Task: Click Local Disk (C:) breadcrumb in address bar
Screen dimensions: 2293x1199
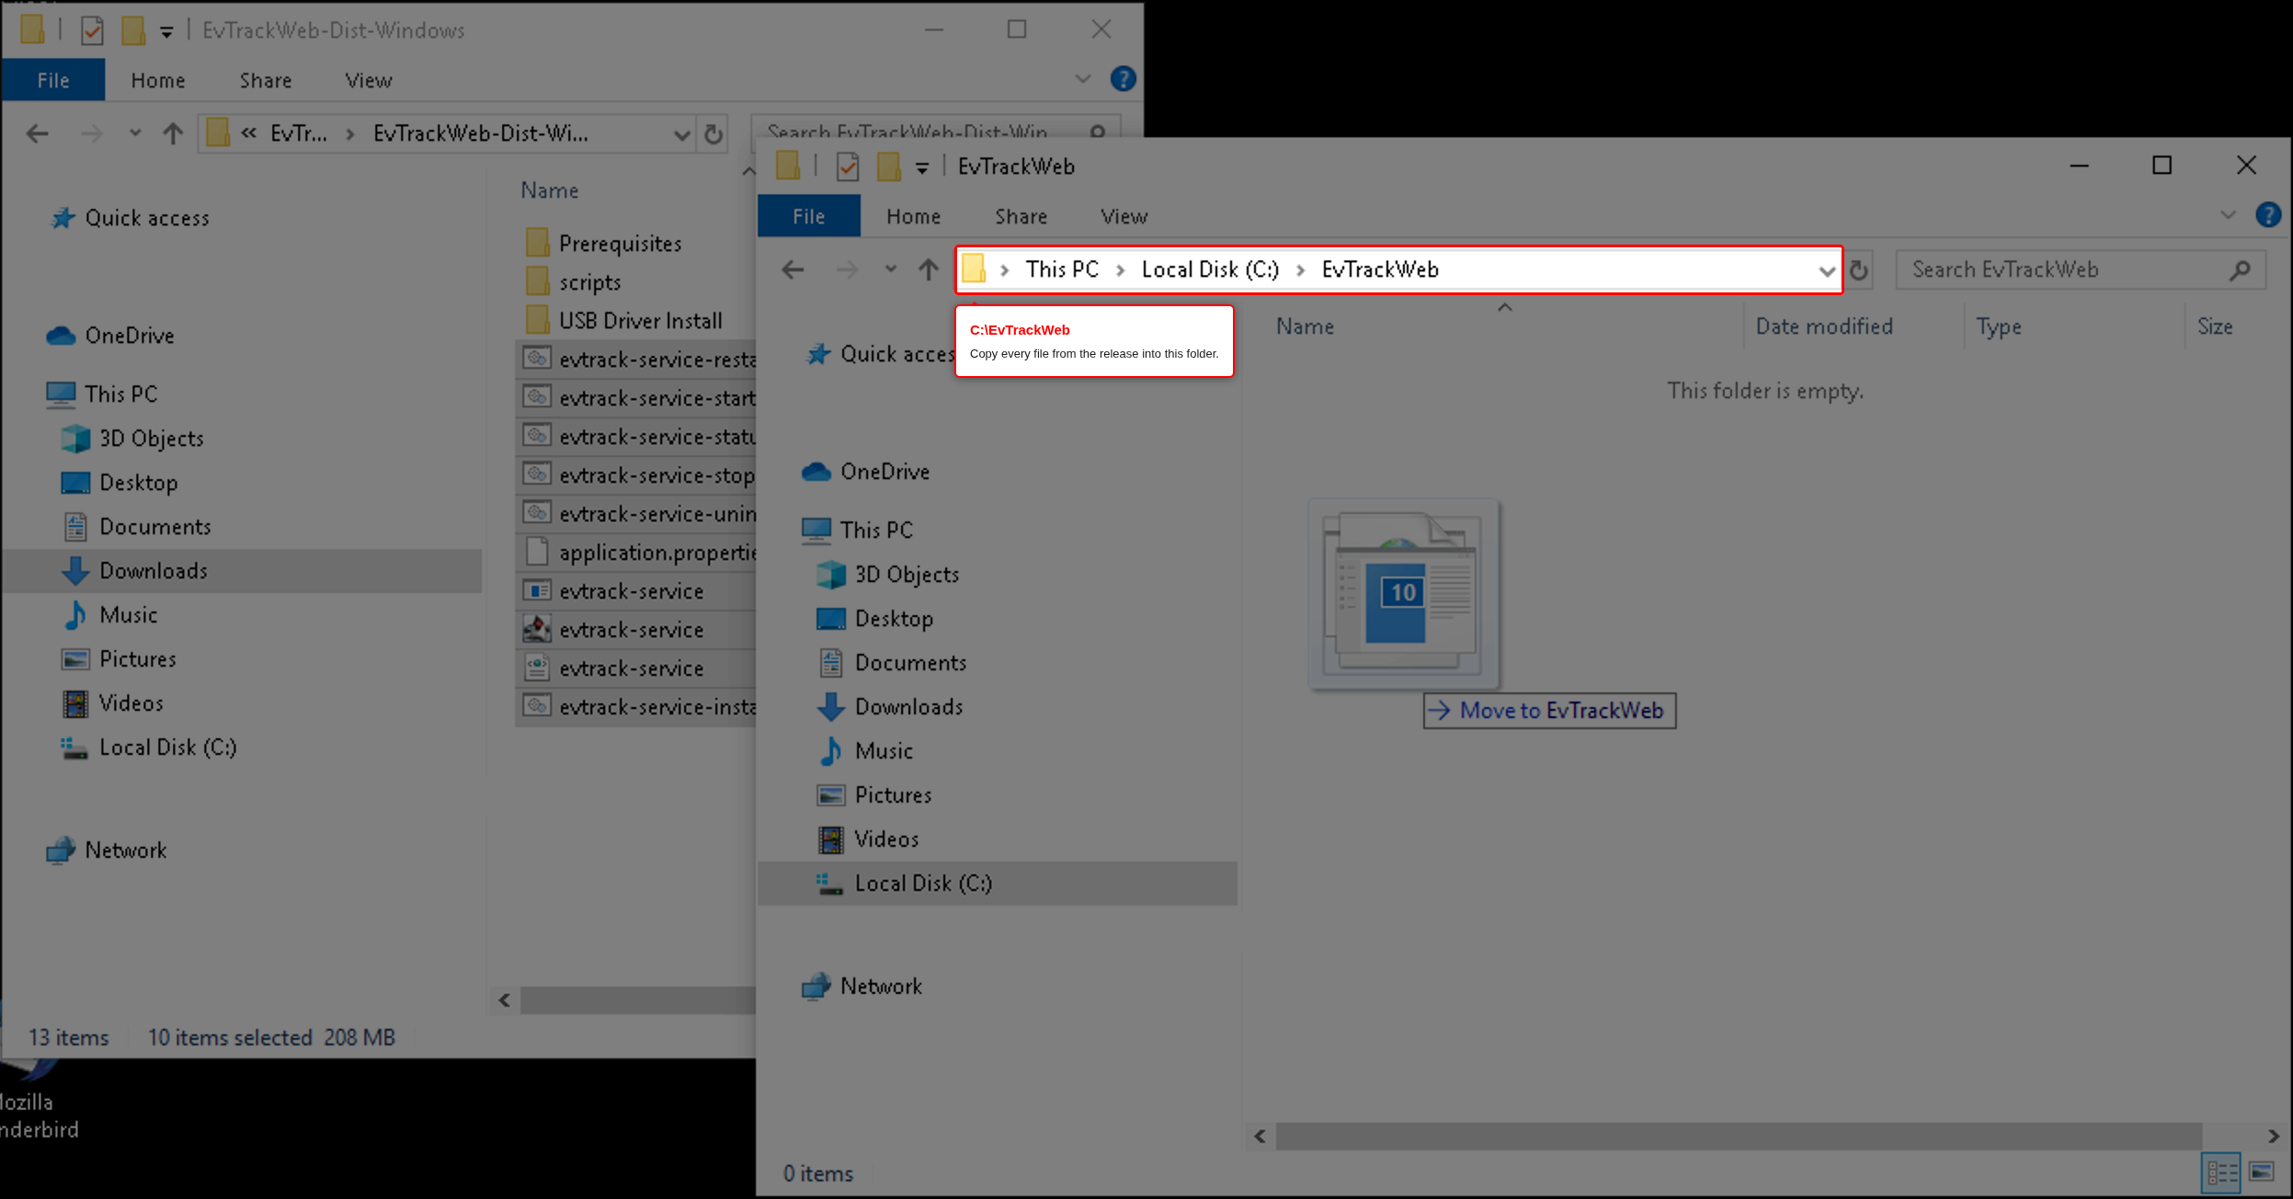Action: click(1210, 269)
